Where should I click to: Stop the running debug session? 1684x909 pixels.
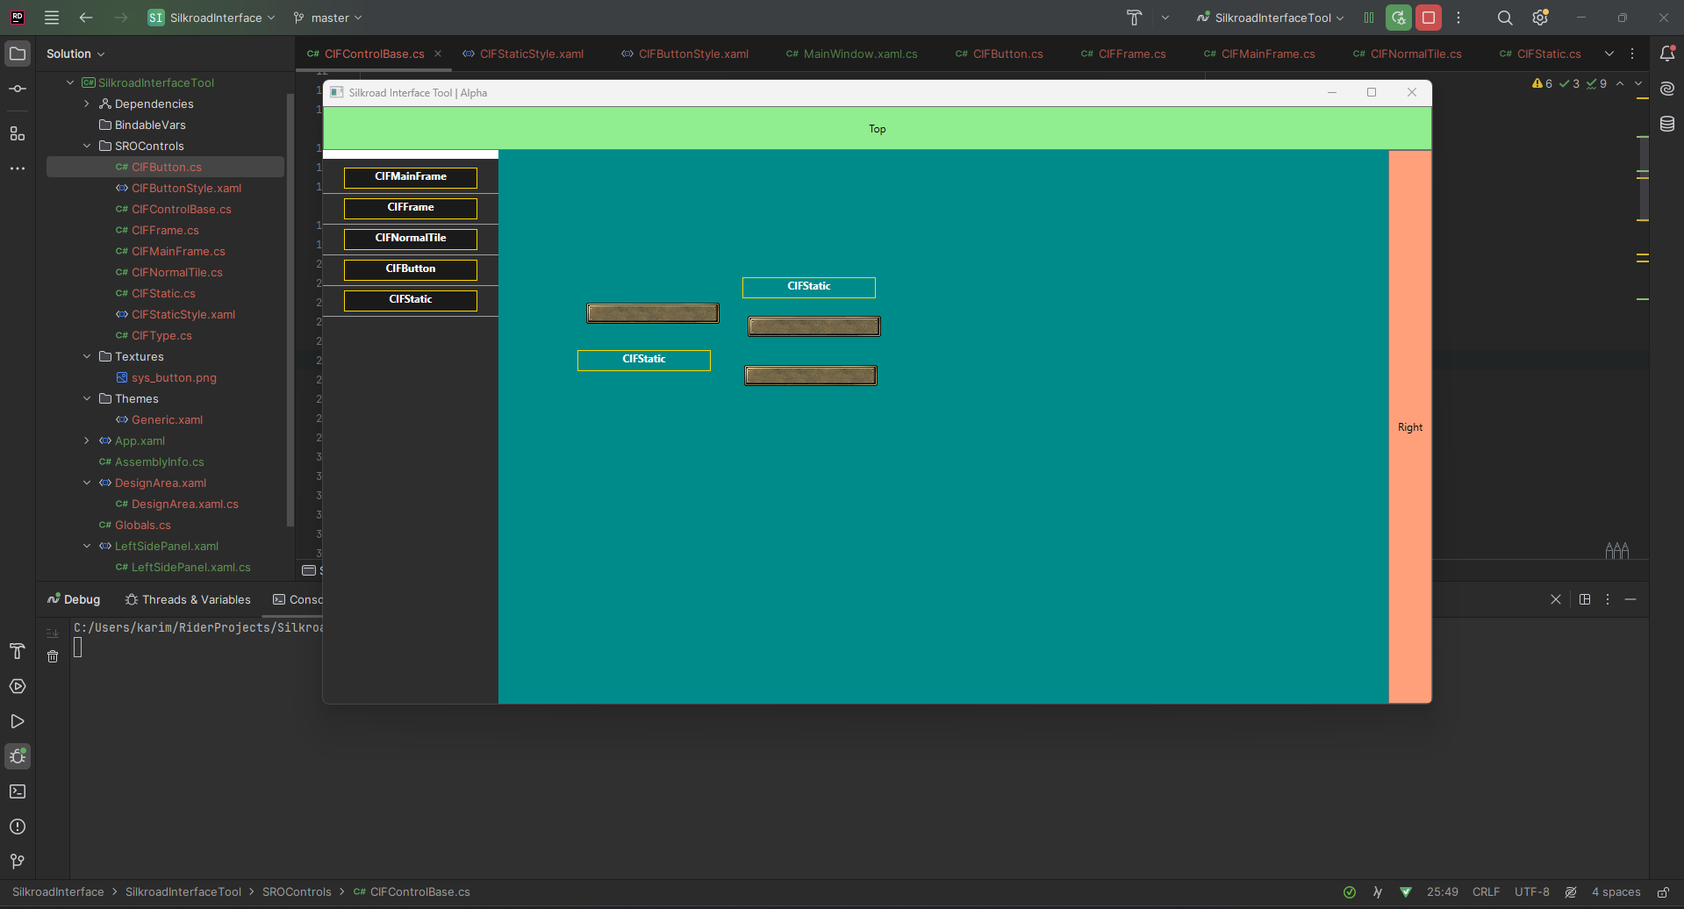pyautogui.click(x=1429, y=18)
